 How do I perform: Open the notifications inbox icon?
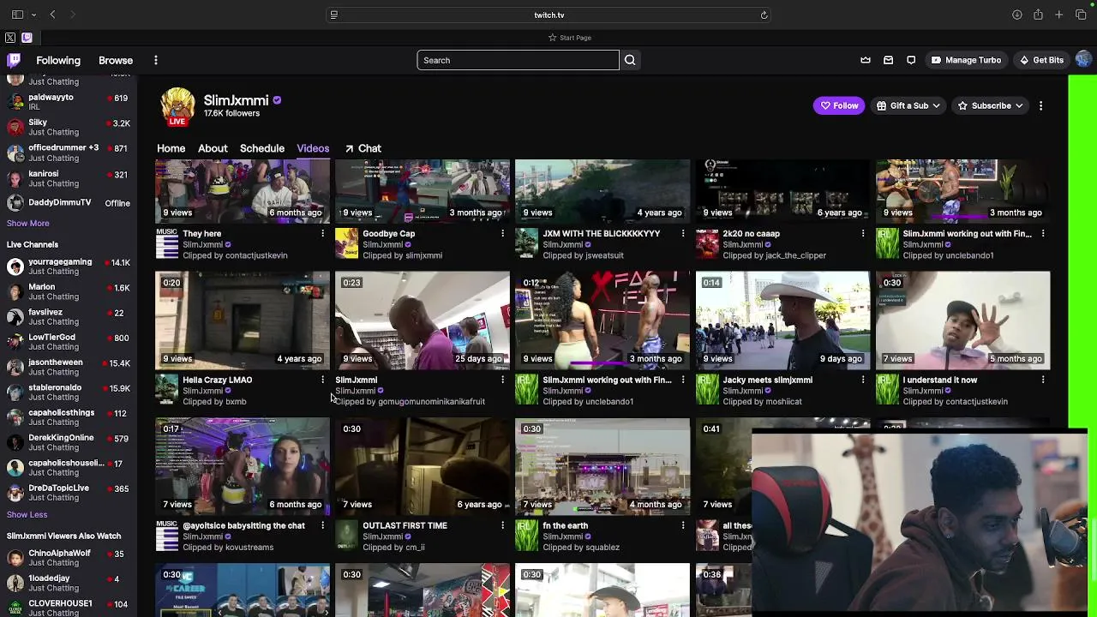tap(889, 60)
